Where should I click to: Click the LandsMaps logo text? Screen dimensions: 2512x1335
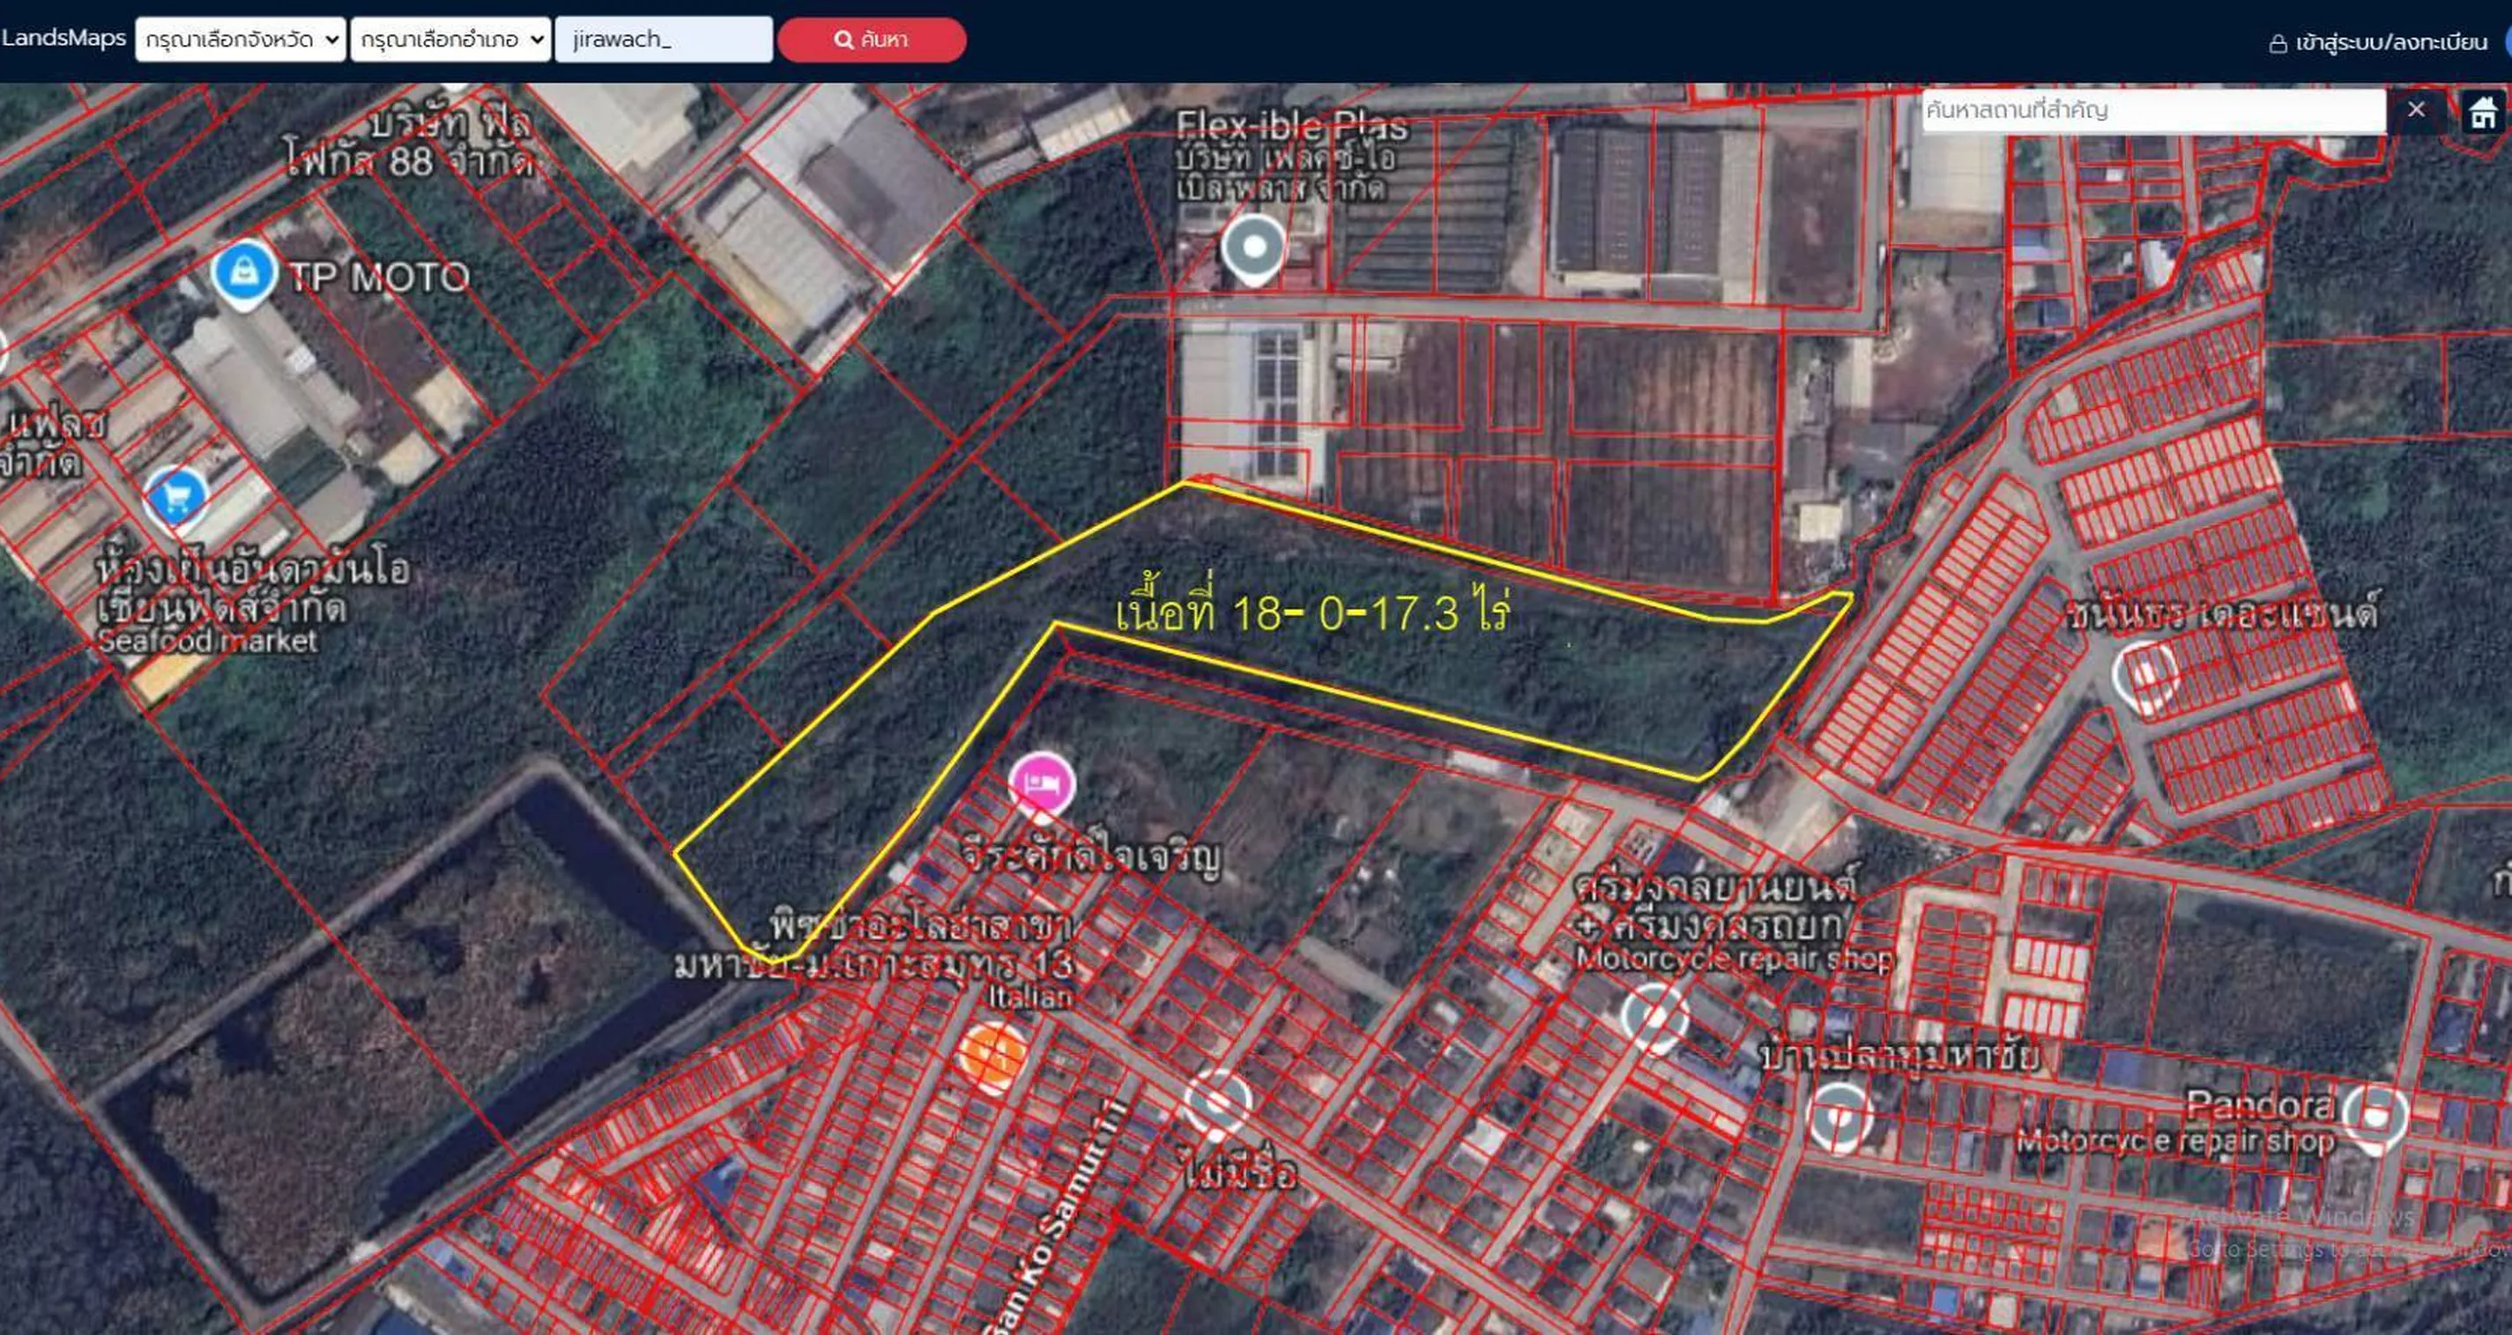click(63, 38)
